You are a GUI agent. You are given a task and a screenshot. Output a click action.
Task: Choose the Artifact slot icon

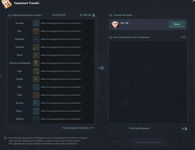click(x=36, y=119)
